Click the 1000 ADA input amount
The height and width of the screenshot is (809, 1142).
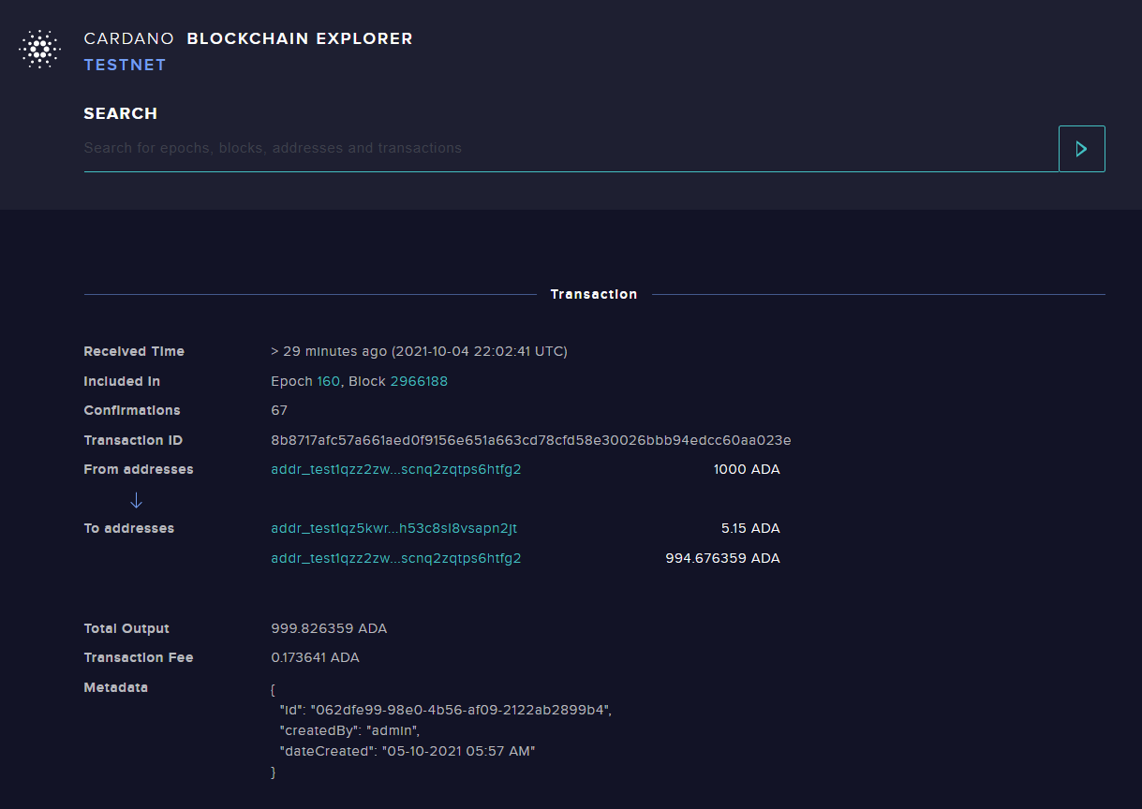[747, 470]
